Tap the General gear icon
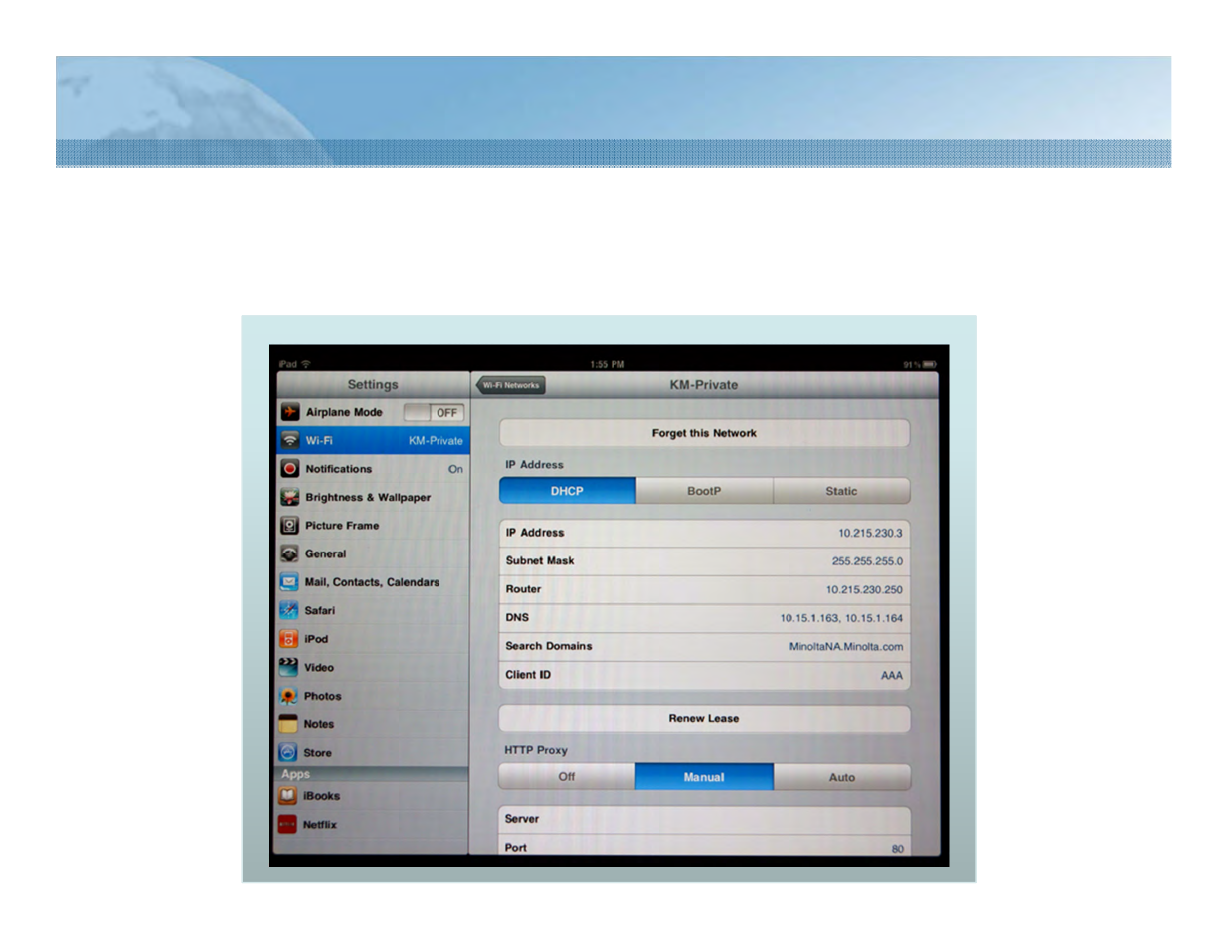The height and width of the screenshot is (948, 1228). pyautogui.click(x=290, y=553)
